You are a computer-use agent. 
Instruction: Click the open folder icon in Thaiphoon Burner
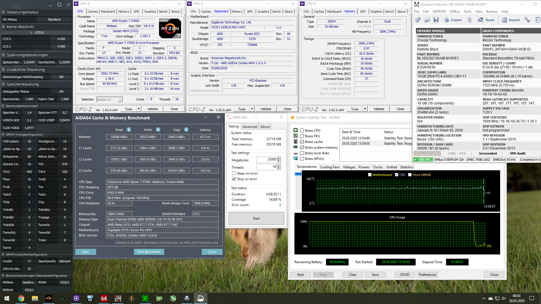click(x=427, y=20)
